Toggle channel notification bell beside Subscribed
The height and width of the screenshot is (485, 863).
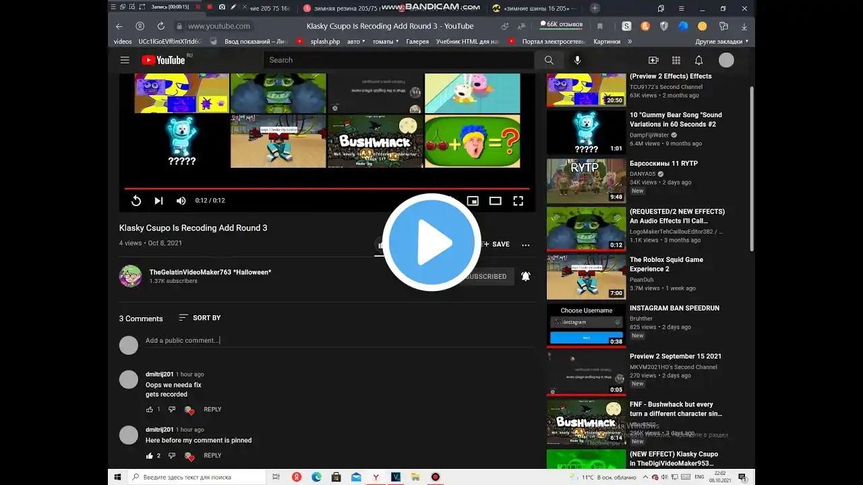(x=525, y=276)
